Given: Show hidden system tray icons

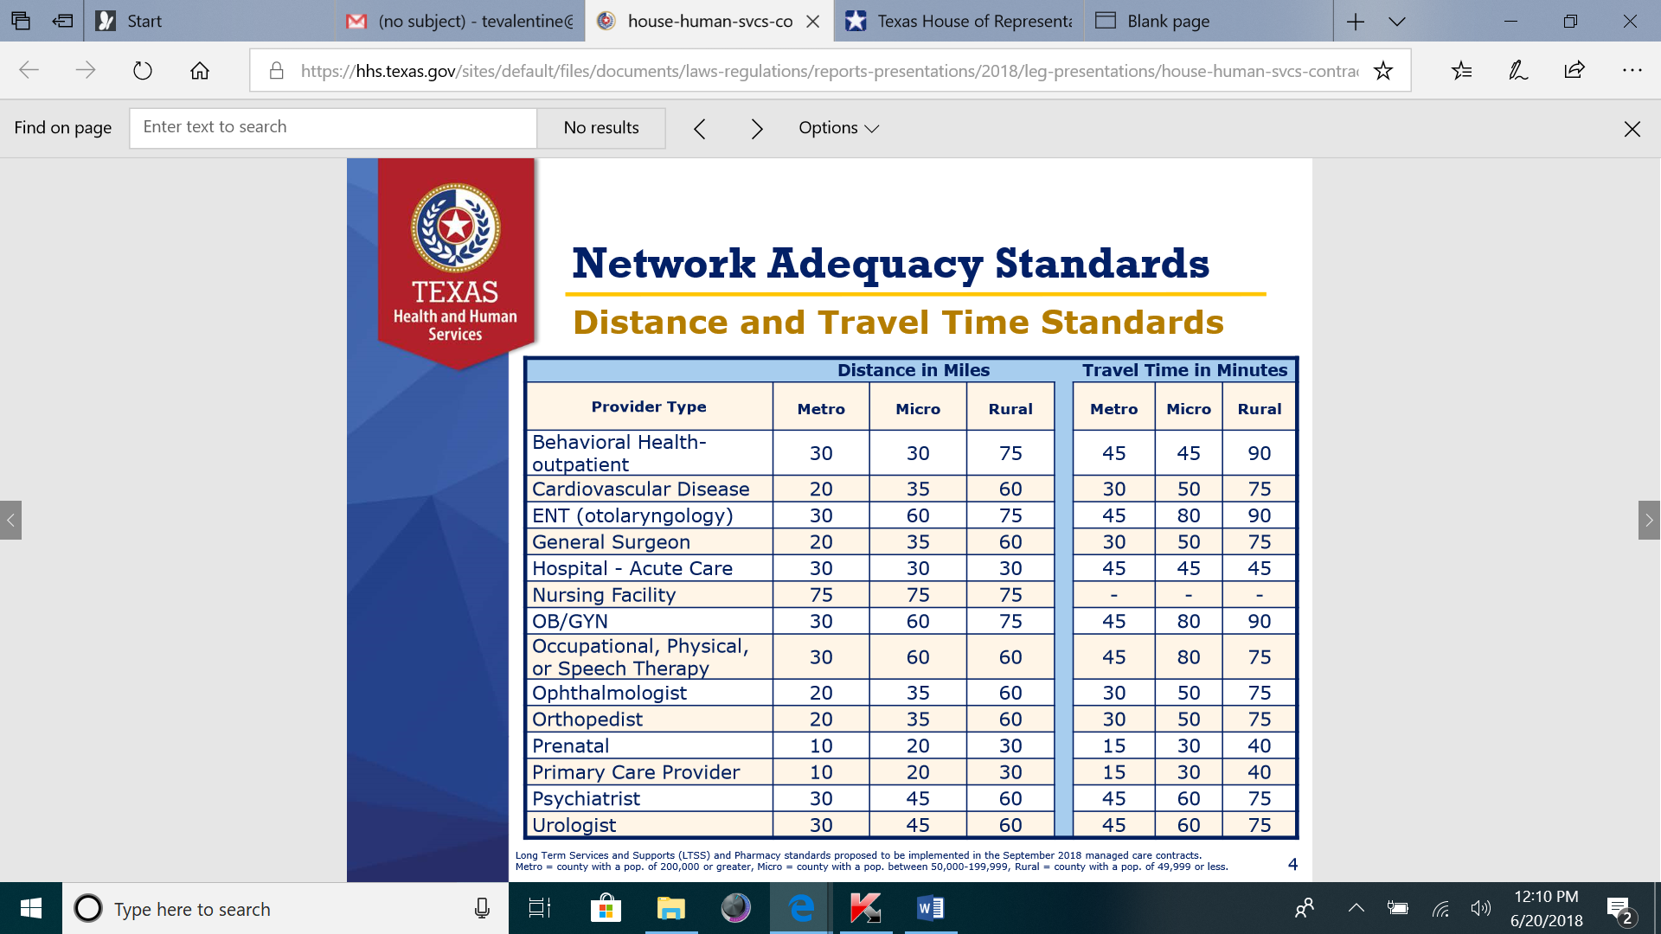Looking at the screenshot, I should tap(1356, 908).
